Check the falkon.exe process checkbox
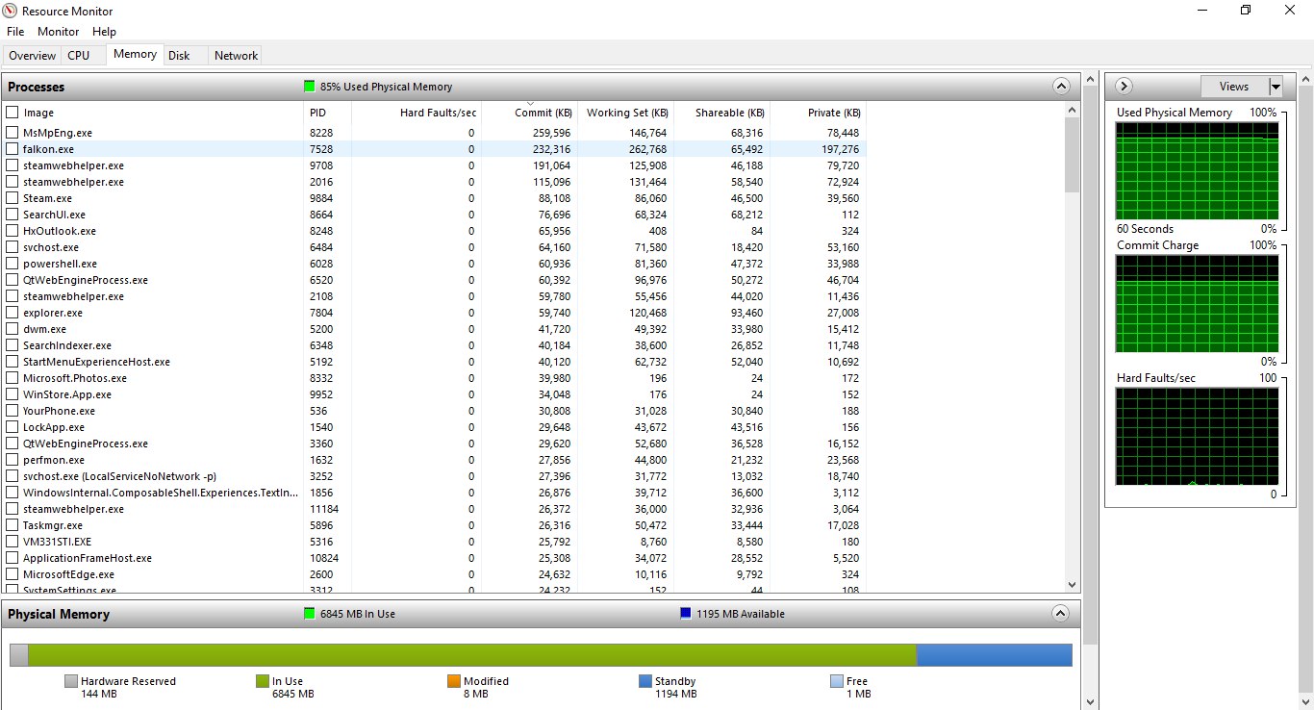 pos(13,149)
